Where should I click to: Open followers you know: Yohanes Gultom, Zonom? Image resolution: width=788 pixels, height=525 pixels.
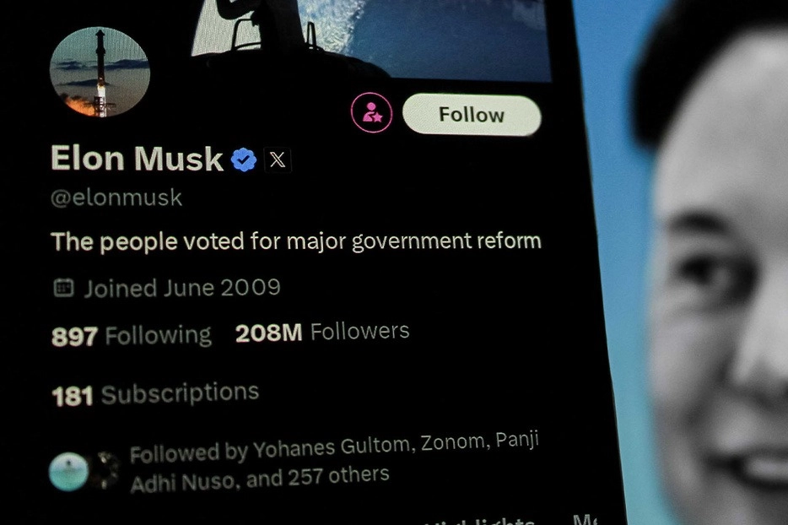tap(334, 462)
